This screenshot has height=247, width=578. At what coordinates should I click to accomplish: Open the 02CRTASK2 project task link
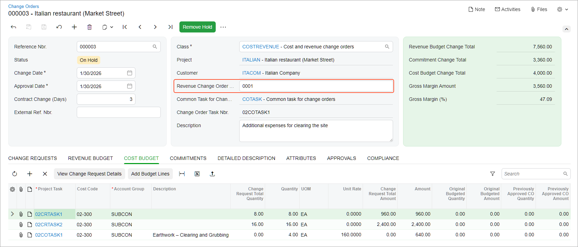49,225
